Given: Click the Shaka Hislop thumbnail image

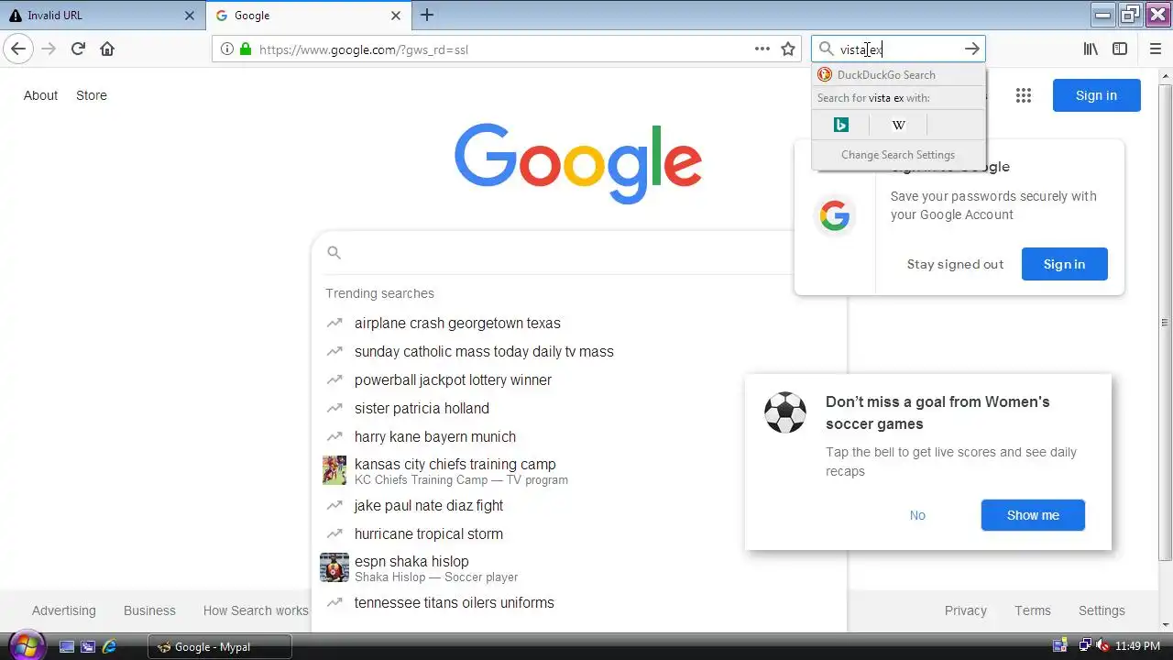Looking at the screenshot, I should 334,567.
